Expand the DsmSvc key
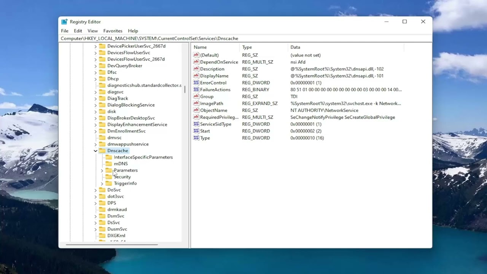 click(95, 216)
